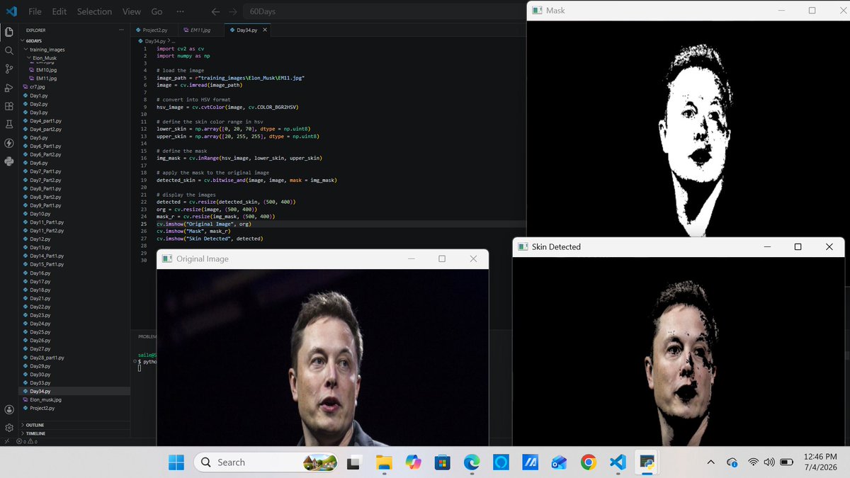The height and width of the screenshot is (478, 850).
Task: Open the Testing flask icon view
Action: [9, 125]
